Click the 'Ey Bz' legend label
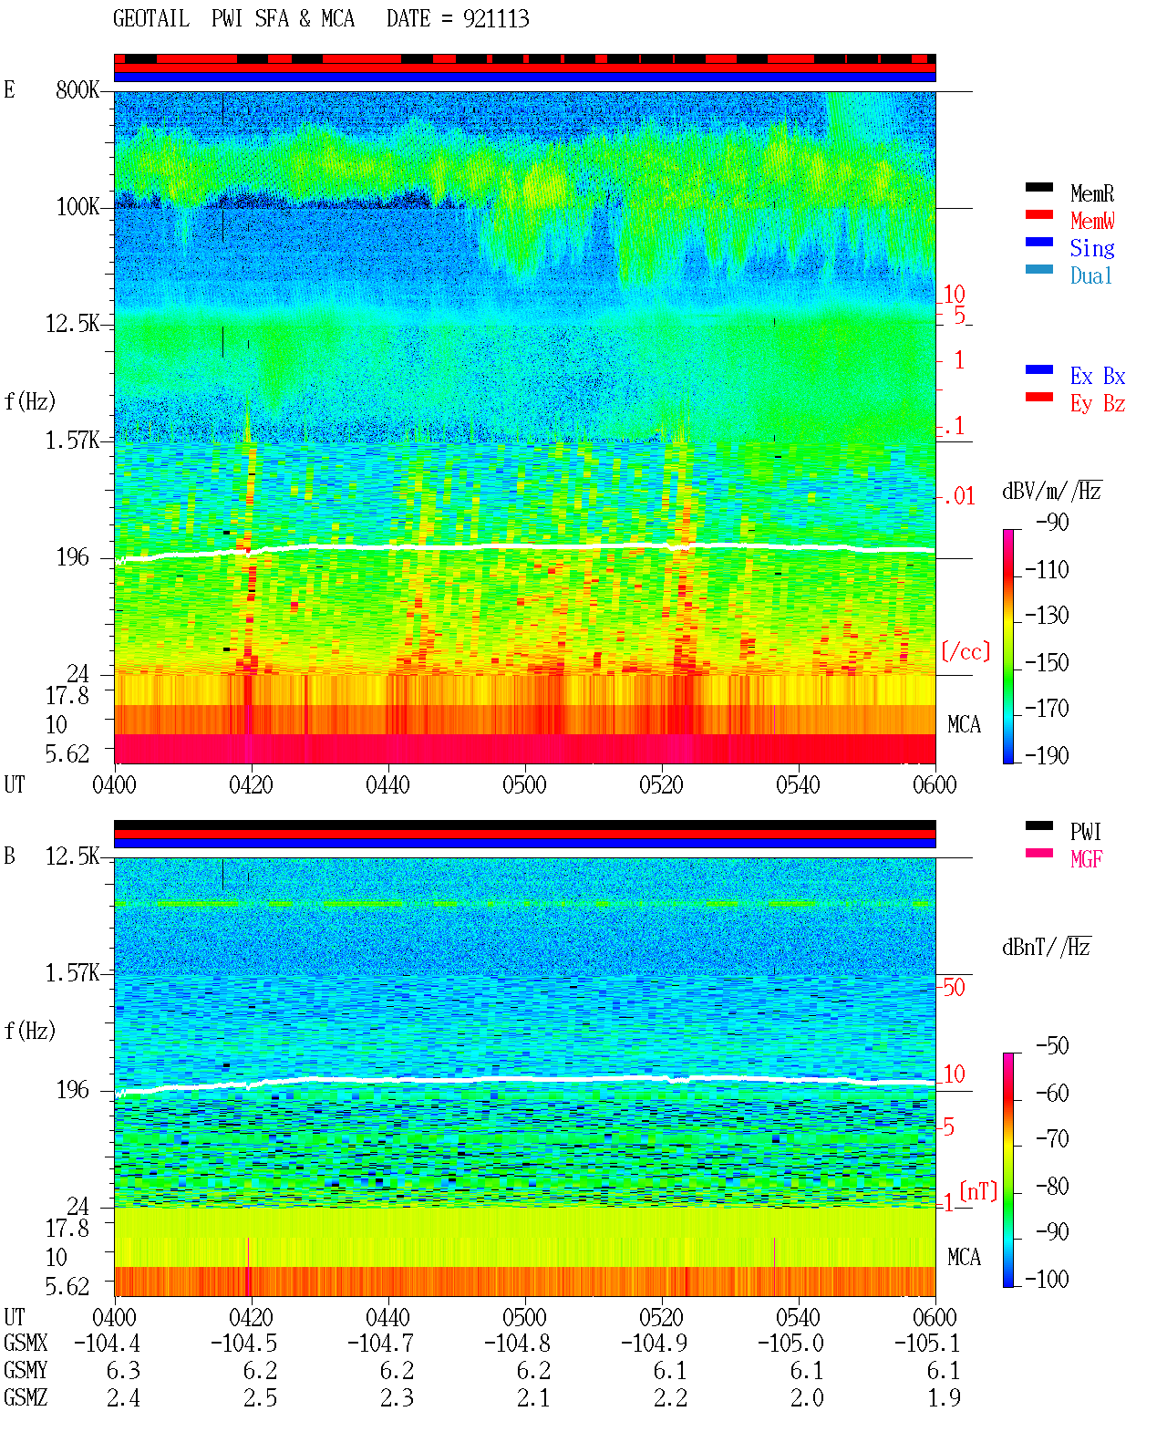 (1098, 403)
